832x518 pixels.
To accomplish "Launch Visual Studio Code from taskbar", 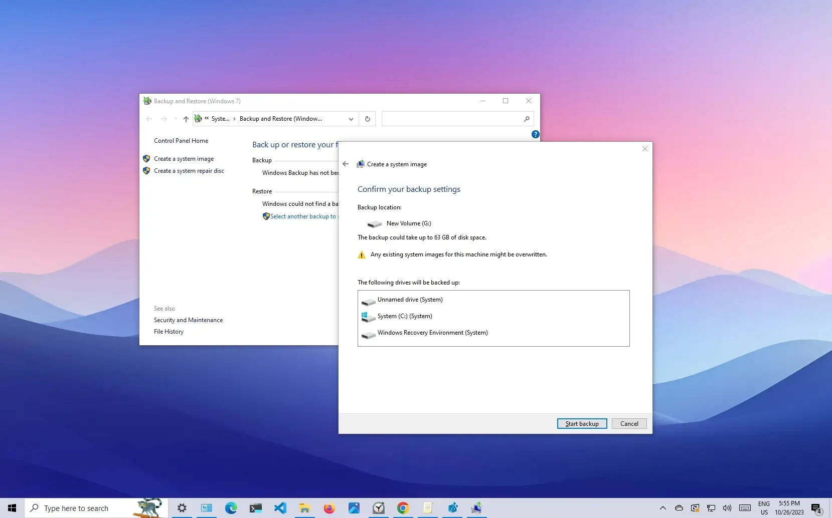I will (280, 508).
